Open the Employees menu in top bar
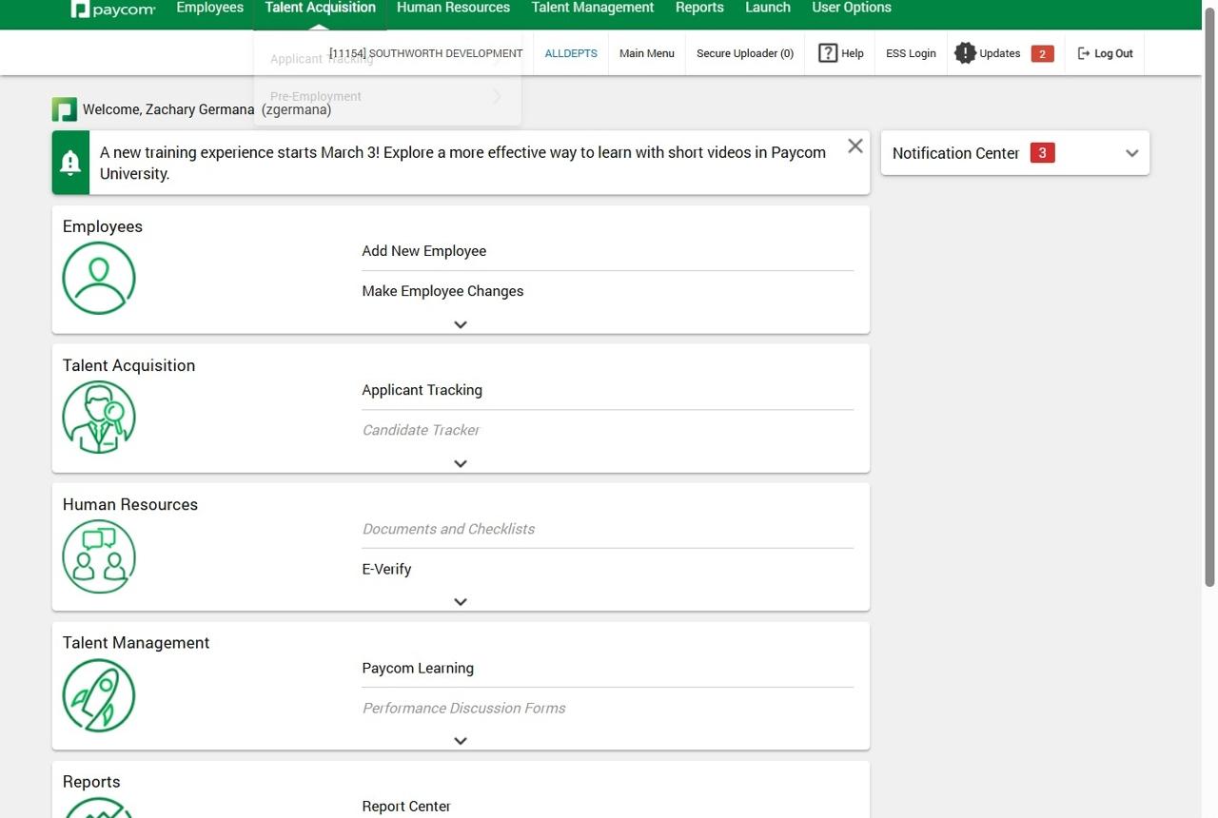 point(210,8)
